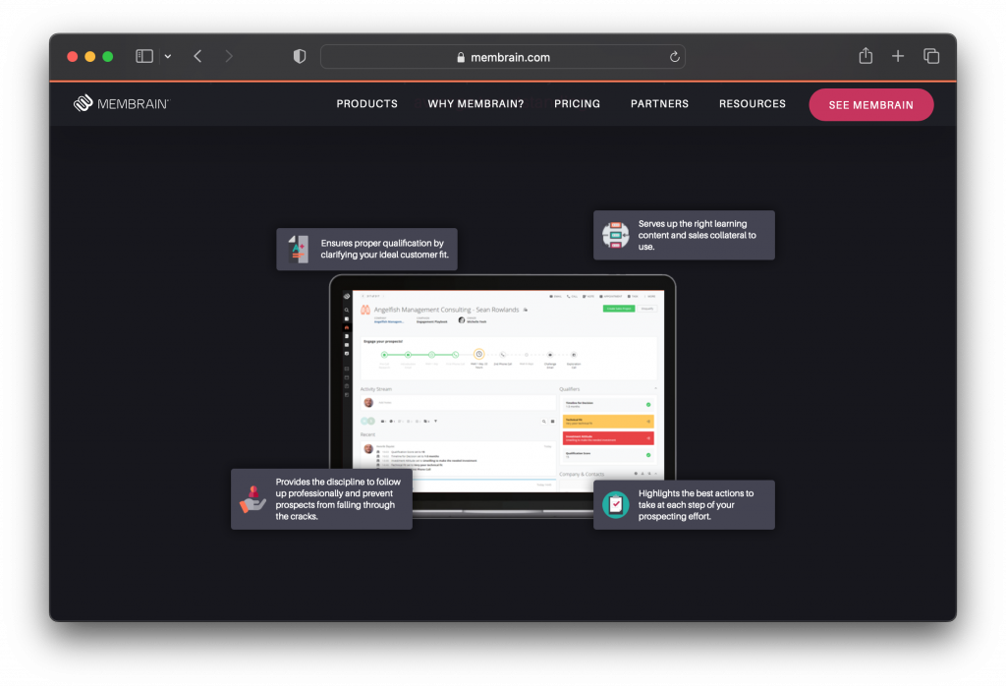Screen dimensions: 1006x687
Task: Click the Membrain logo
Action: click(121, 103)
